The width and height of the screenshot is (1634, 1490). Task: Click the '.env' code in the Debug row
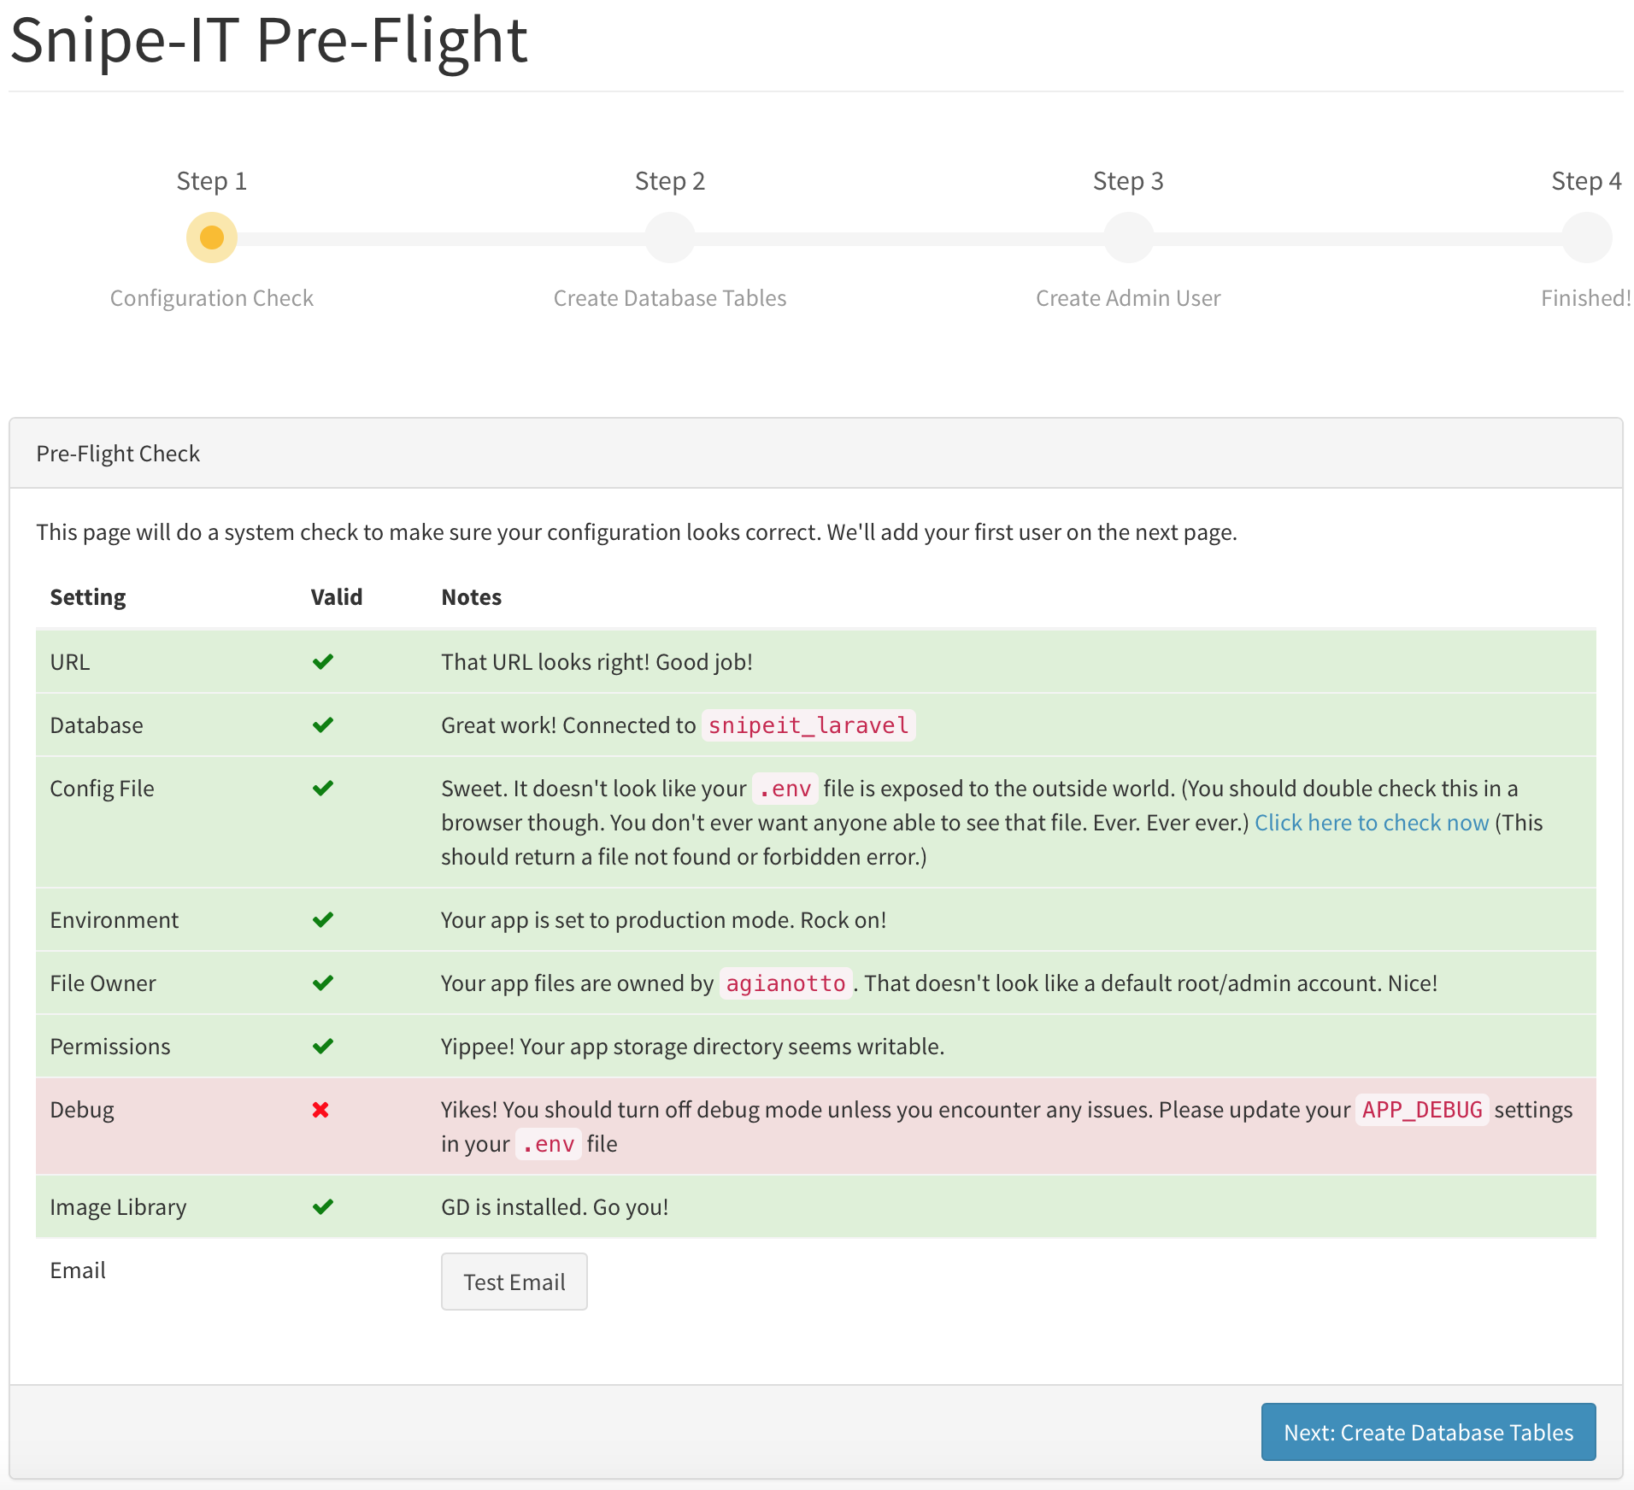[x=549, y=1144]
